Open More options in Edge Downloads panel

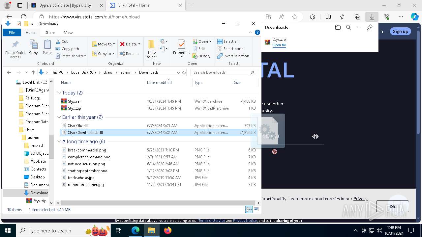(359, 27)
